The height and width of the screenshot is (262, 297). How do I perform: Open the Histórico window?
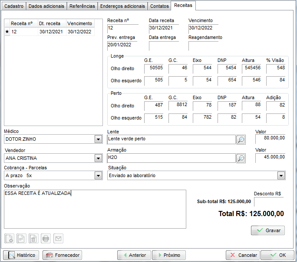21,255
